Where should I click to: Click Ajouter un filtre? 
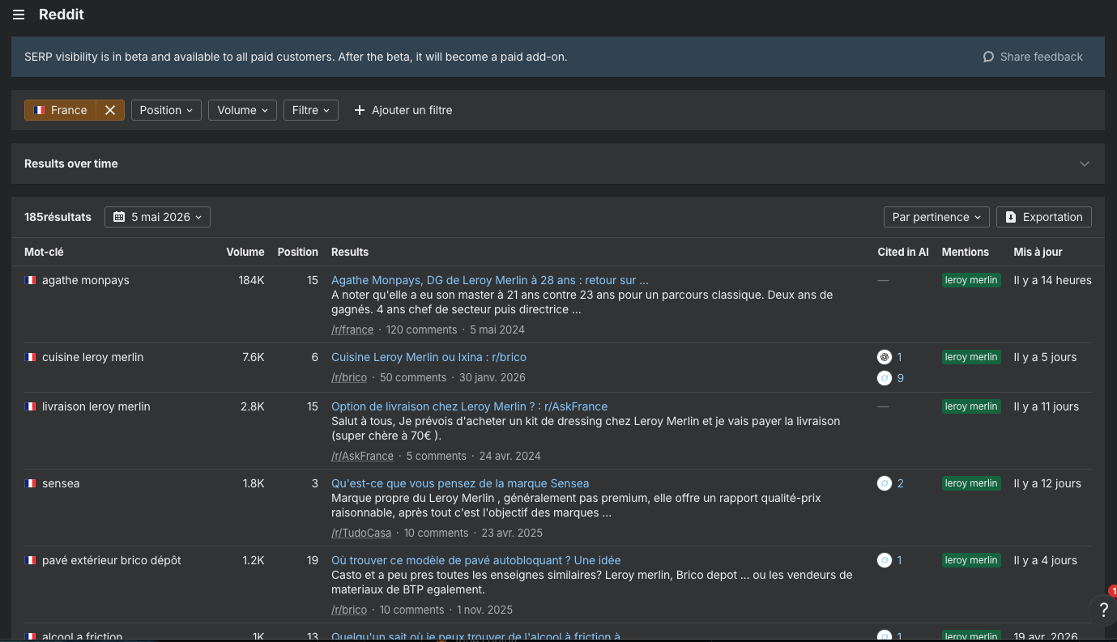(x=403, y=110)
